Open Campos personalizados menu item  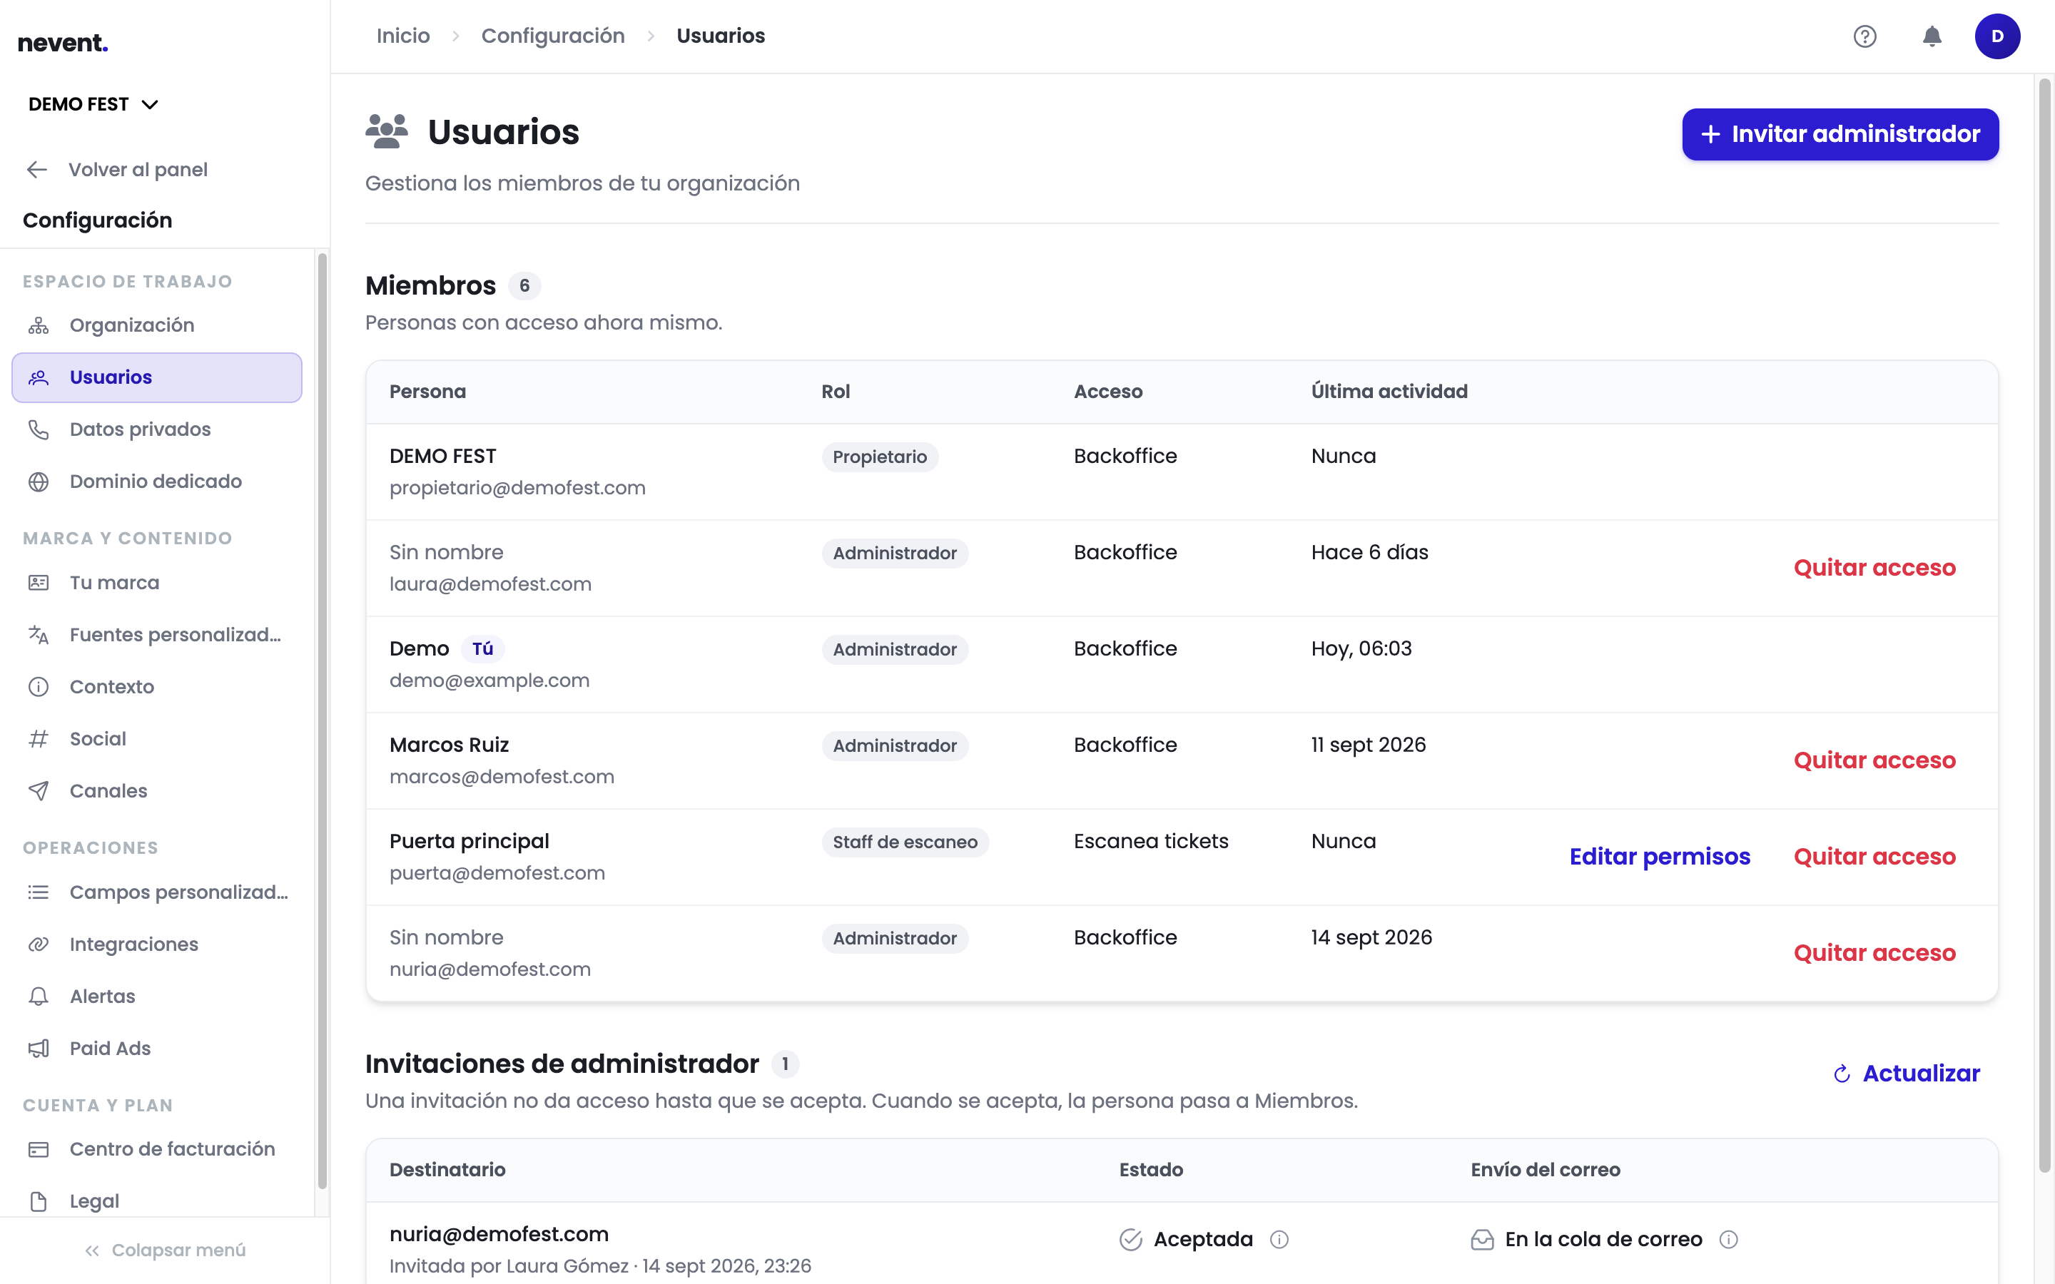click(157, 892)
